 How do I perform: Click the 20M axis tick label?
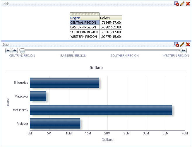click(x=107, y=133)
